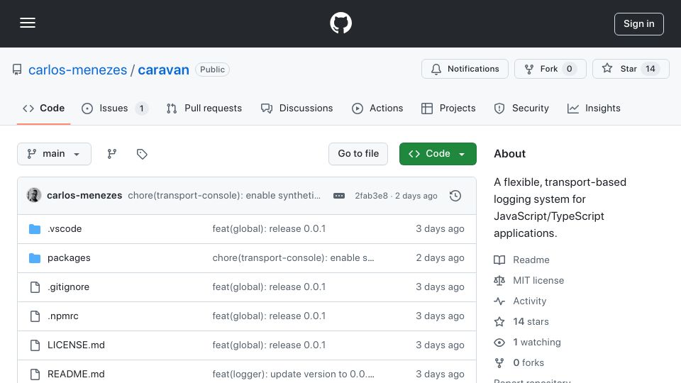The height and width of the screenshot is (383, 681).
Task: Open the Readme link in About
Action: 531,260
